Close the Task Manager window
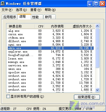 pyautogui.click(x=102, y=3)
